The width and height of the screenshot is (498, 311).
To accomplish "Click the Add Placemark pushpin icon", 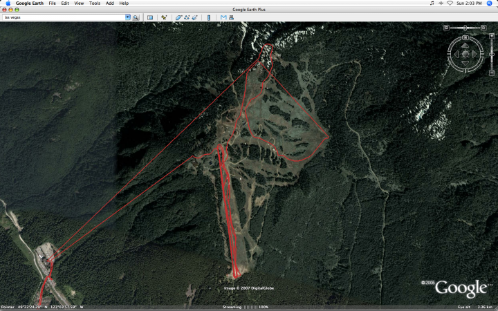I will 164,17.
